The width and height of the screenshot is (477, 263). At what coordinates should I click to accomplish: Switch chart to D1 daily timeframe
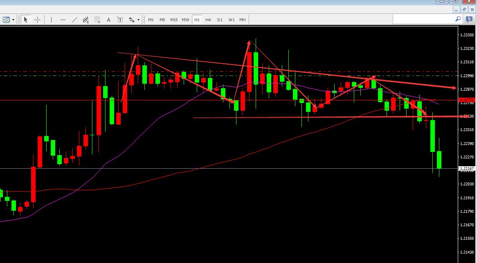[220, 20]
